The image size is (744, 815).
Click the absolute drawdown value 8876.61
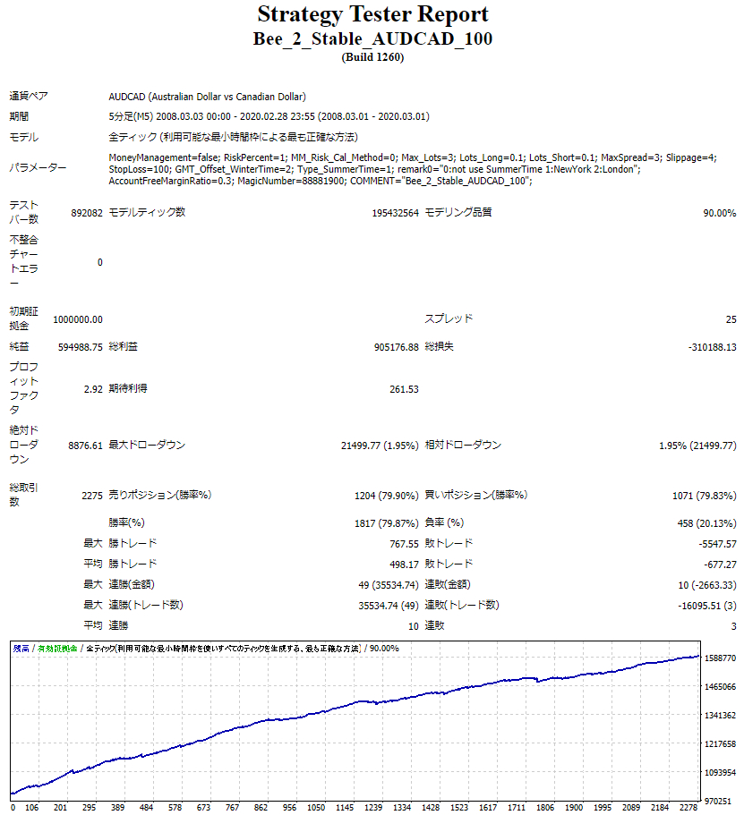(x=85, y=446)
